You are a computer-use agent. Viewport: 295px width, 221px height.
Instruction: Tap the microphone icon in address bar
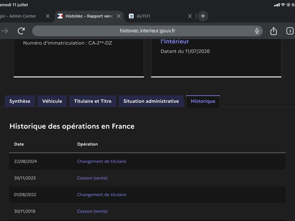click(257, 31)
